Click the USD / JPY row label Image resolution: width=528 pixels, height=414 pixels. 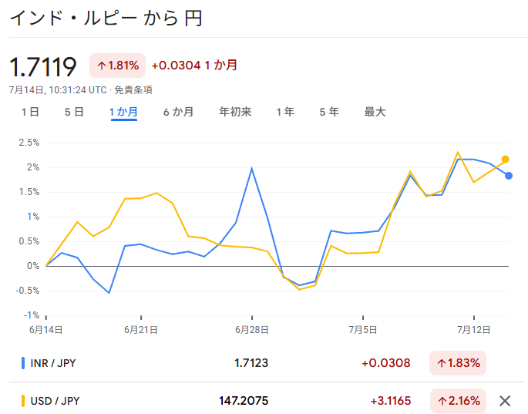coord(55,401)
